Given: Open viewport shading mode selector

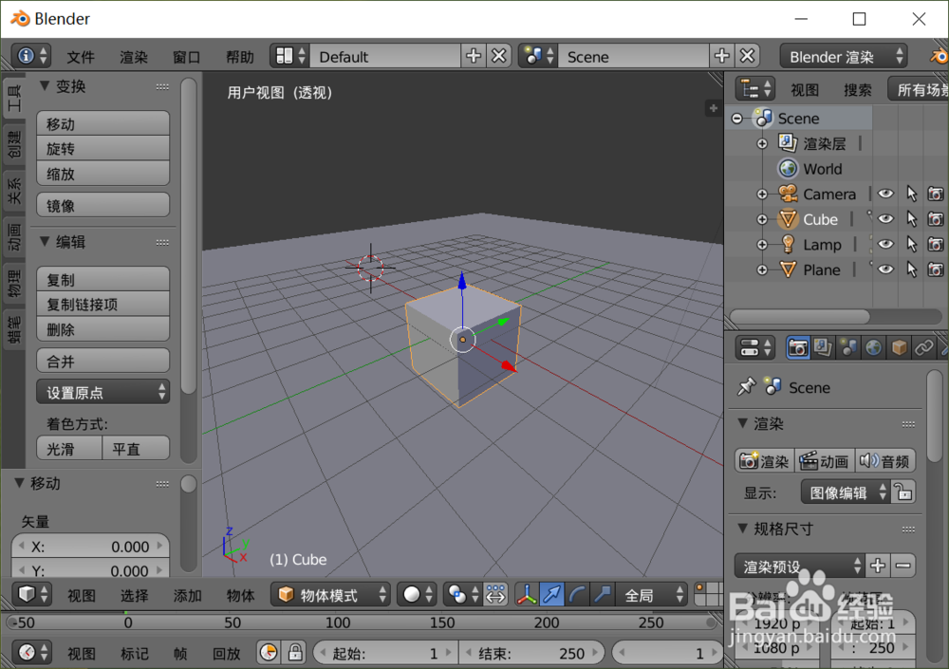Looking at the screenshot, I should pos(417,595).
